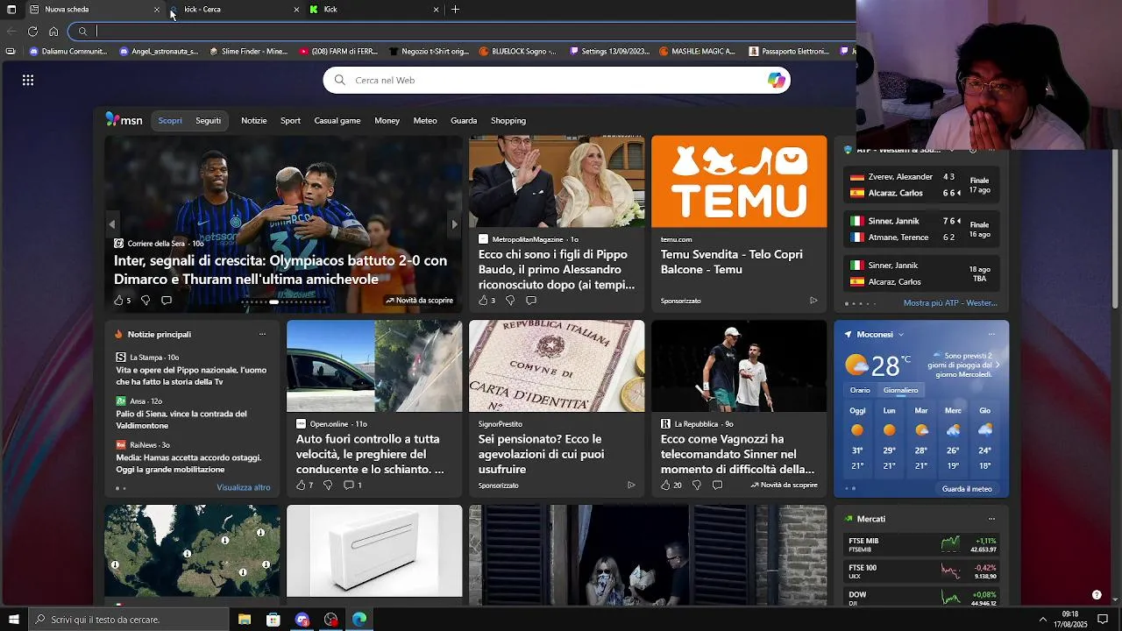Open the Casual game menu item

[x=337, y=121]
